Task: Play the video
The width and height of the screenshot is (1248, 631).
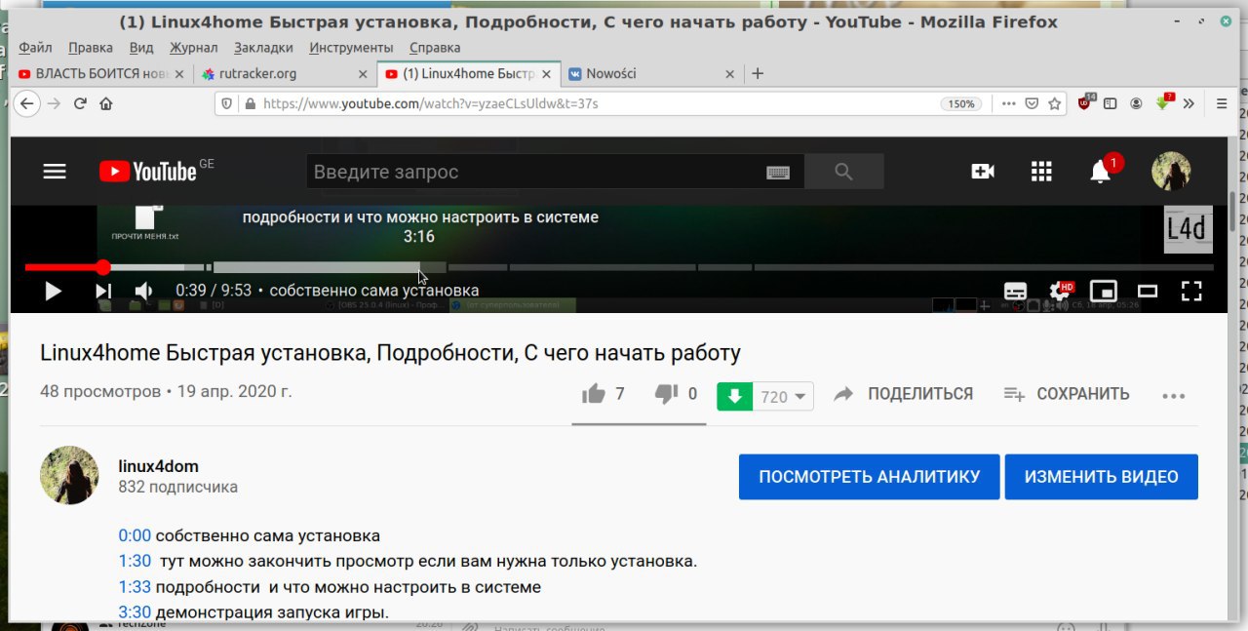Action: point(53,291)
